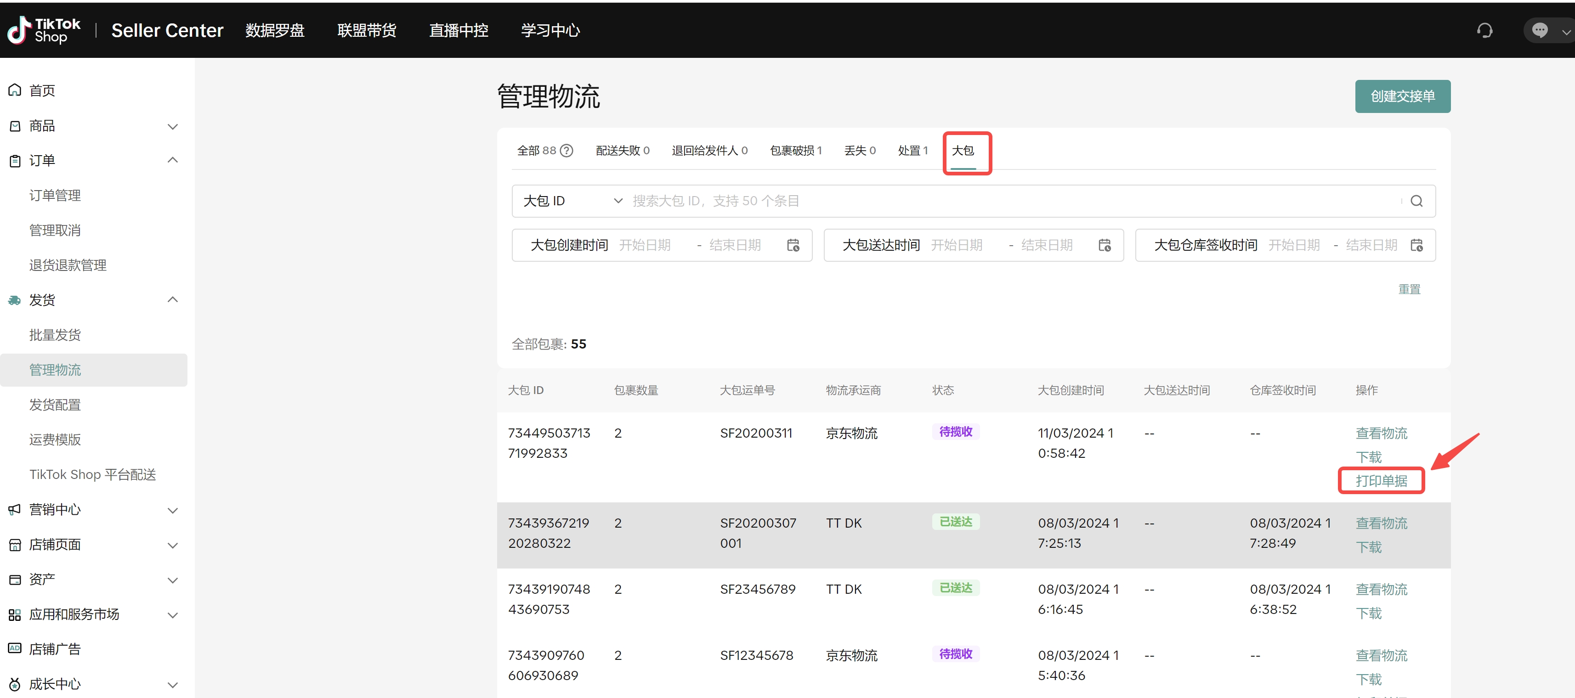Viewport: 1575px width, 698px height.
Task: Expand the 营销中心 sidebar section
Action: (x=172, y=510)
